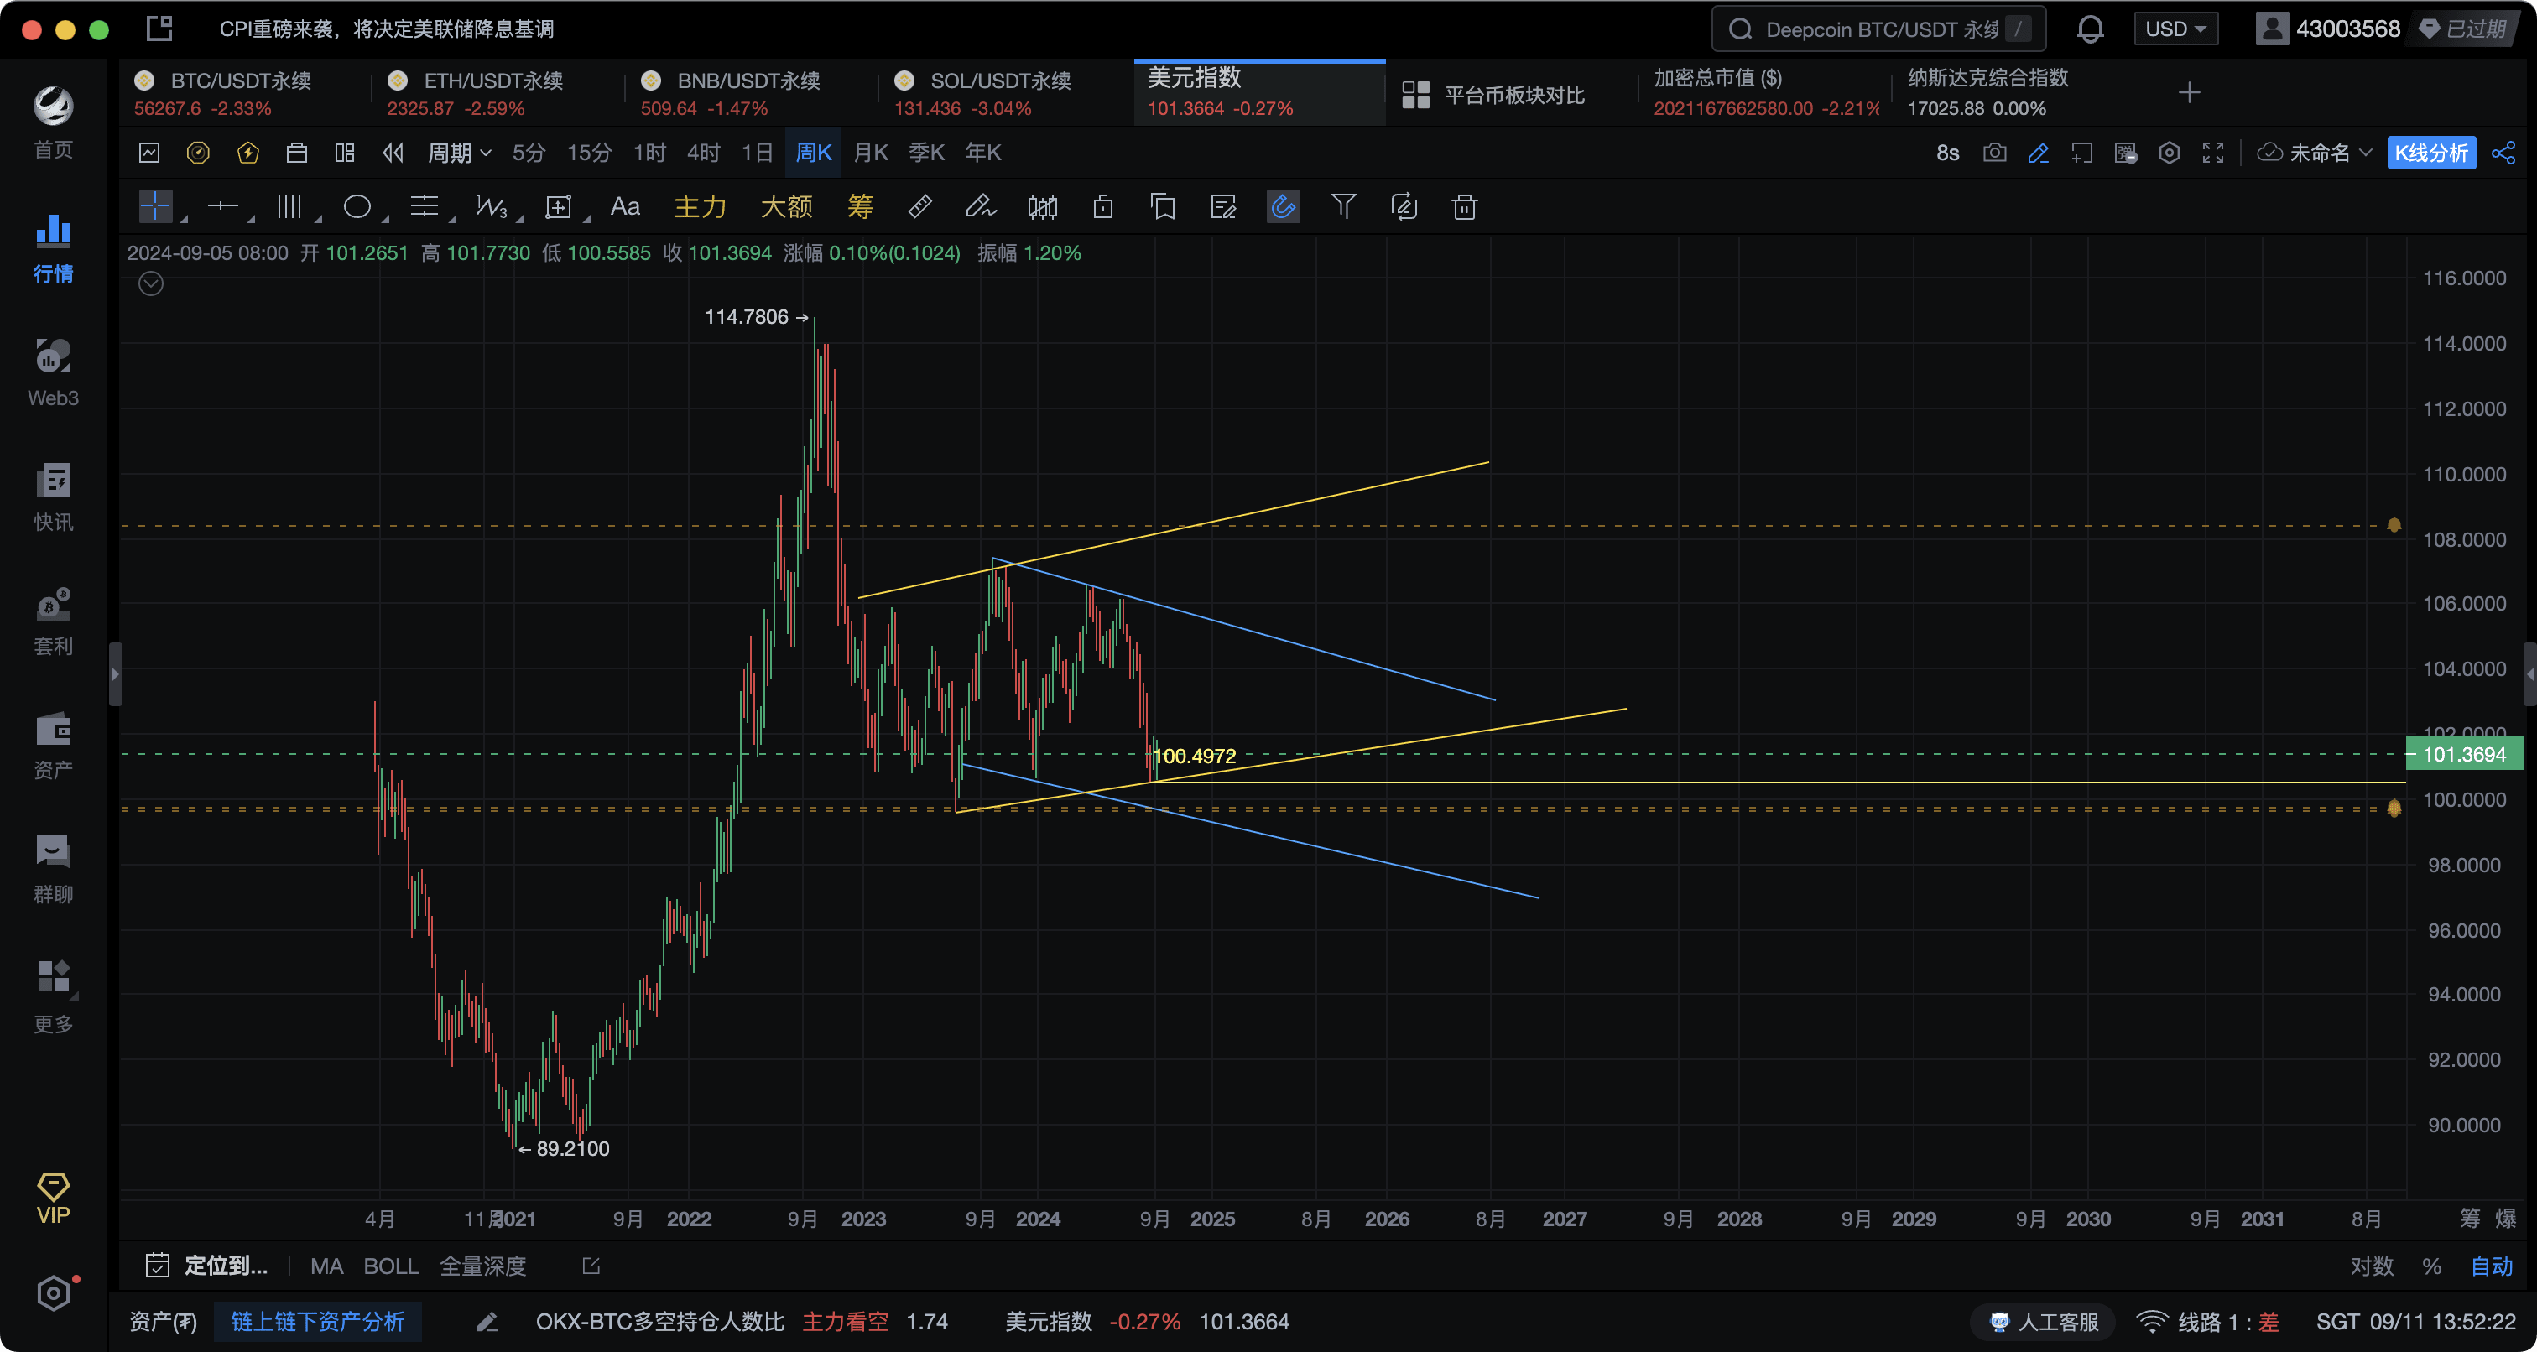
Task: Open 全量深度 depth option
Action: coord(482,1266)
